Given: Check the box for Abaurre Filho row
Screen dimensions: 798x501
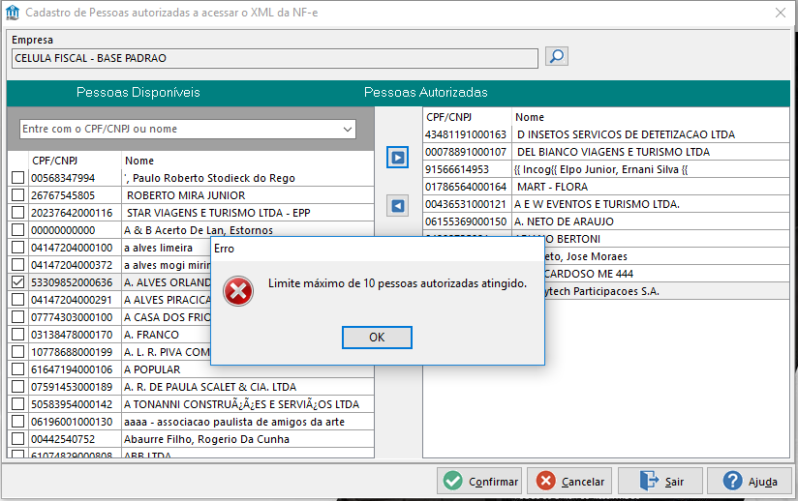Looking at the screenshot, I should 17,439.
